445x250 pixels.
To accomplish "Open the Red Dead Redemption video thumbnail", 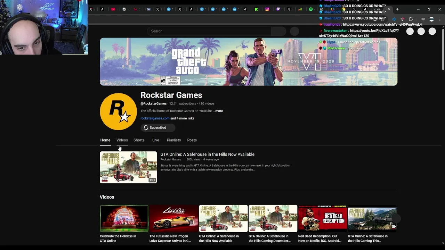I will (323, 218).
